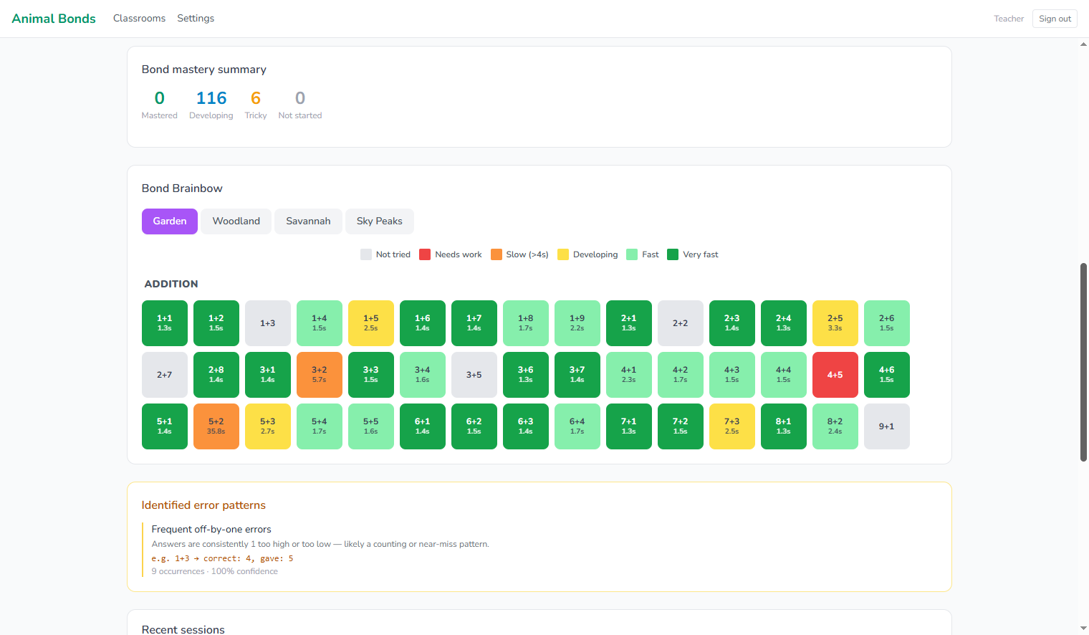
Task: Click the orange 3+2 bond tile
Action: (319, 375)
